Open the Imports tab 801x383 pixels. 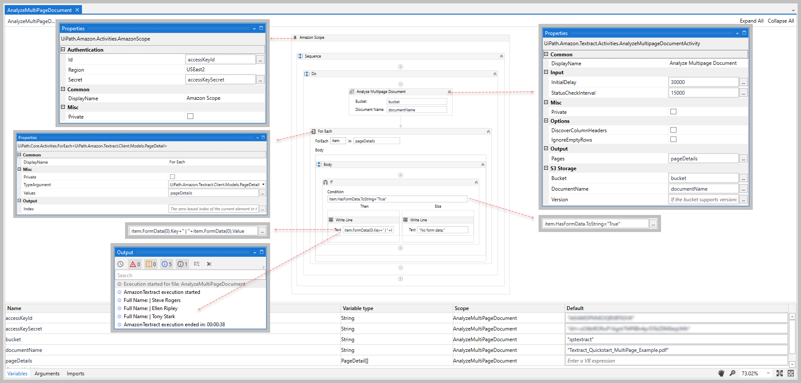[x=76, y=374]
